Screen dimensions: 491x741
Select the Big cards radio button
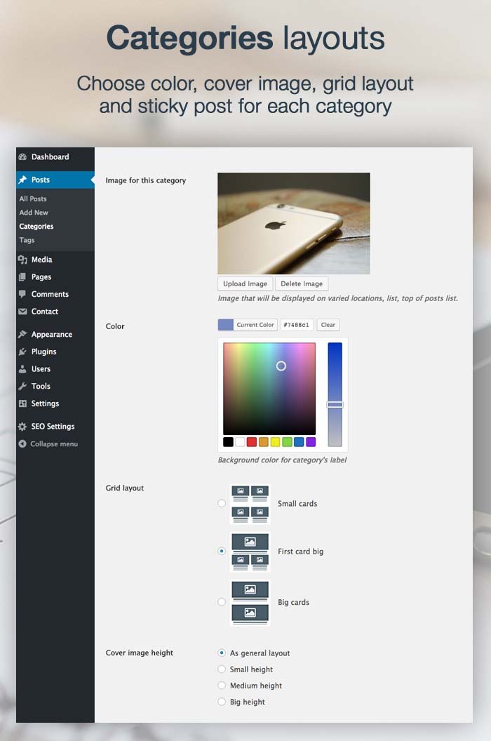click(x=222, y=602)
